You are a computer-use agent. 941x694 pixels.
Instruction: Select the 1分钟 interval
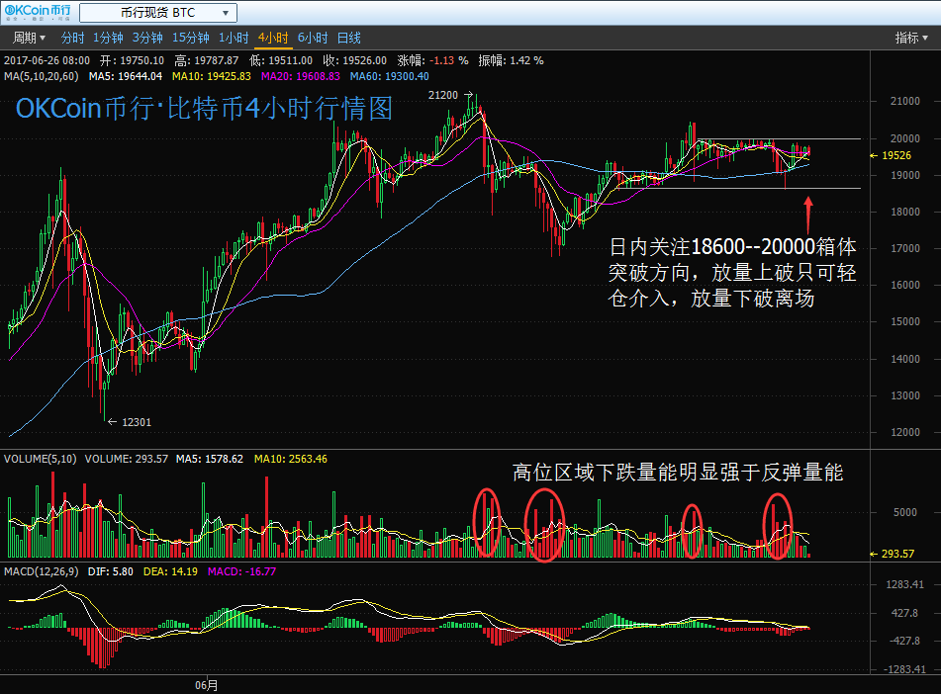(x=108, y=39)
